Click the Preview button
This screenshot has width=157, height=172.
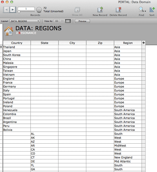pos(82,21)
